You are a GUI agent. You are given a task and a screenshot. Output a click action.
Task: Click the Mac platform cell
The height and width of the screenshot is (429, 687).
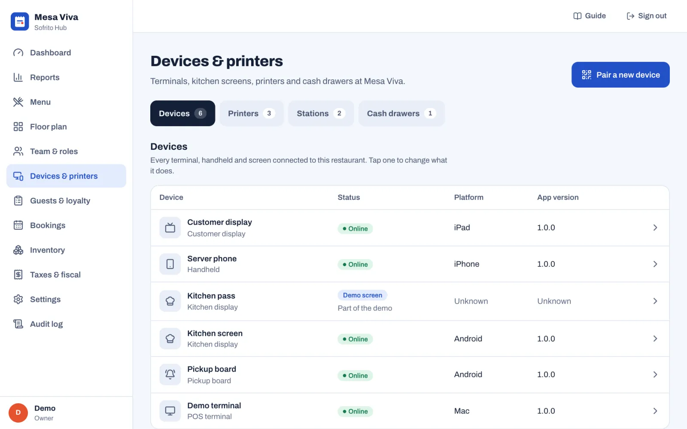(x=462, y=411)
